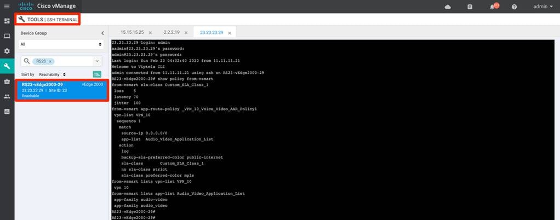Toggle the device list sort order button

(97, 74)
